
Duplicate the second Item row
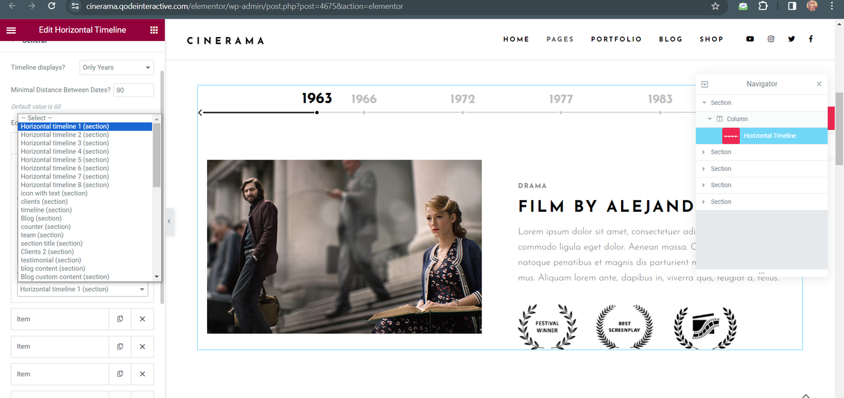tap(120, 347)
